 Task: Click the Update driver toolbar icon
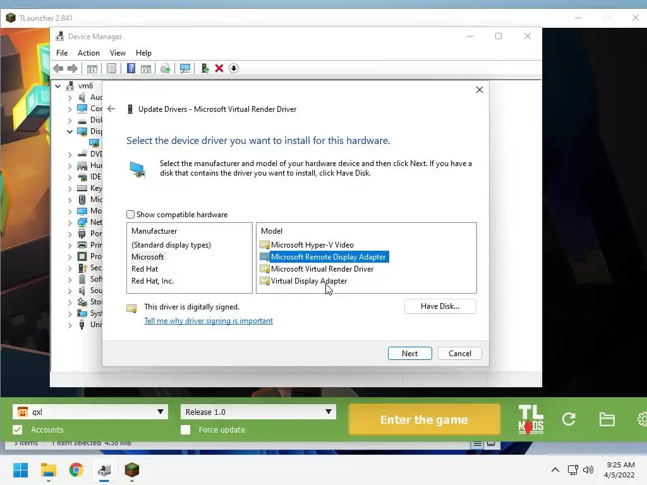(x=165, y=68)
